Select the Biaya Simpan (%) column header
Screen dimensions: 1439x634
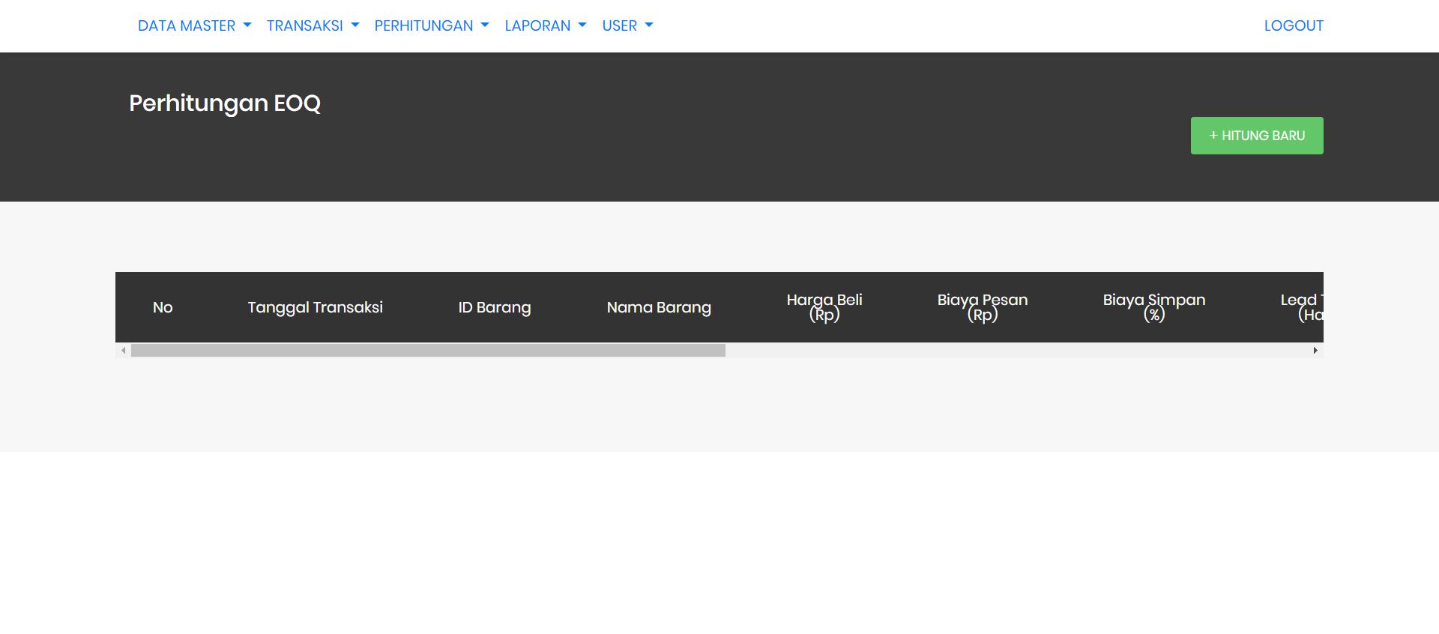[1153, 307]
